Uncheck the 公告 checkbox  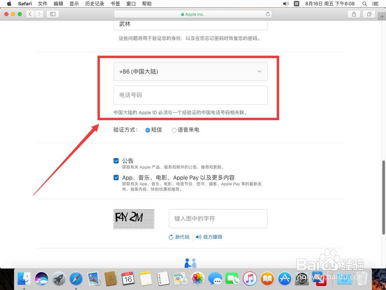[x=116, y=161]
